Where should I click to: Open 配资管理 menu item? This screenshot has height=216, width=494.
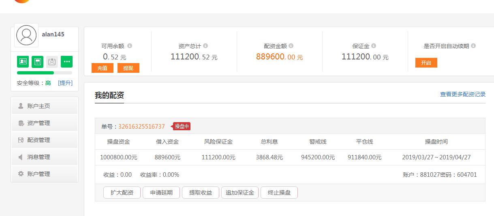(45, 140)
